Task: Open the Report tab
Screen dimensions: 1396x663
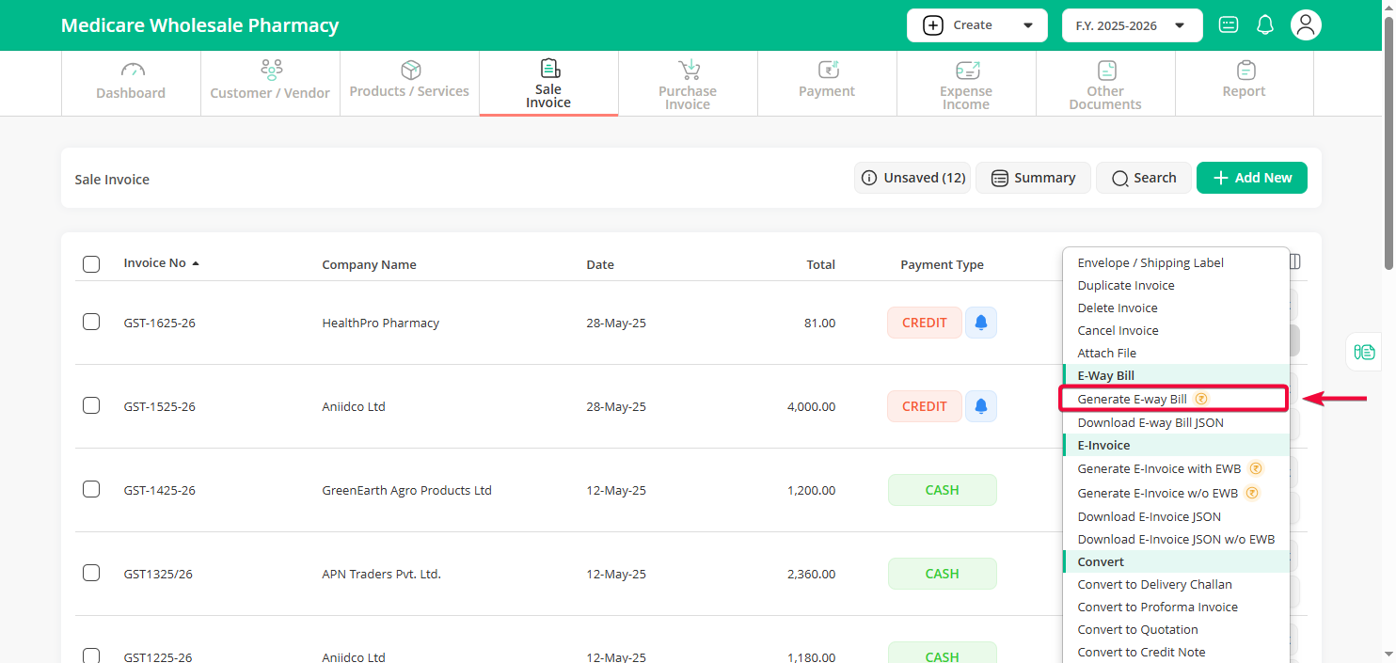Action: click(x=1245, y=83)
